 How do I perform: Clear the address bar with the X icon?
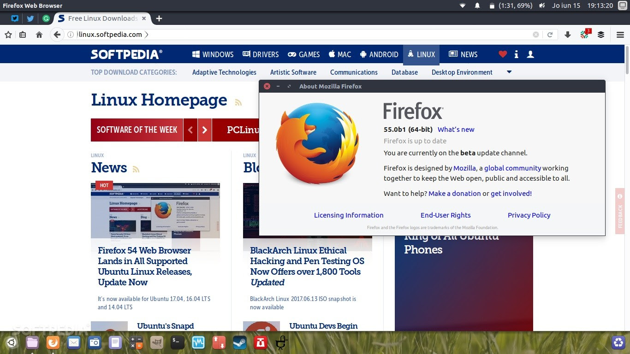(536, 35)
